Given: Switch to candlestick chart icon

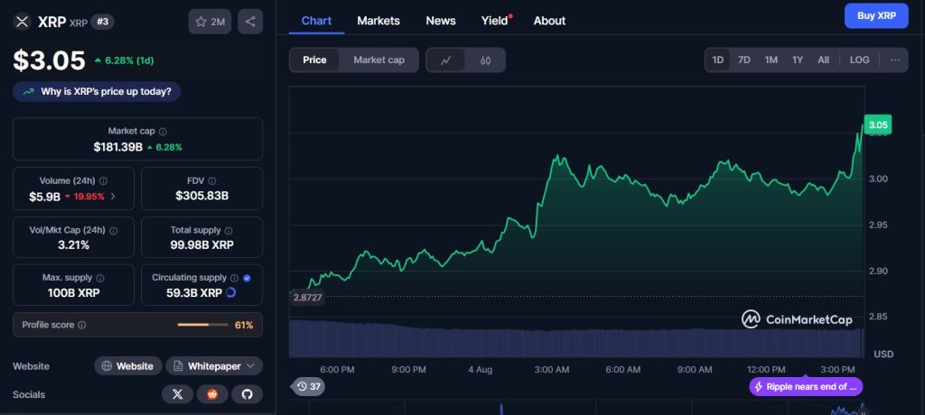Looking at the screenshot, I should pyautogui.click(x=485, y=60).
